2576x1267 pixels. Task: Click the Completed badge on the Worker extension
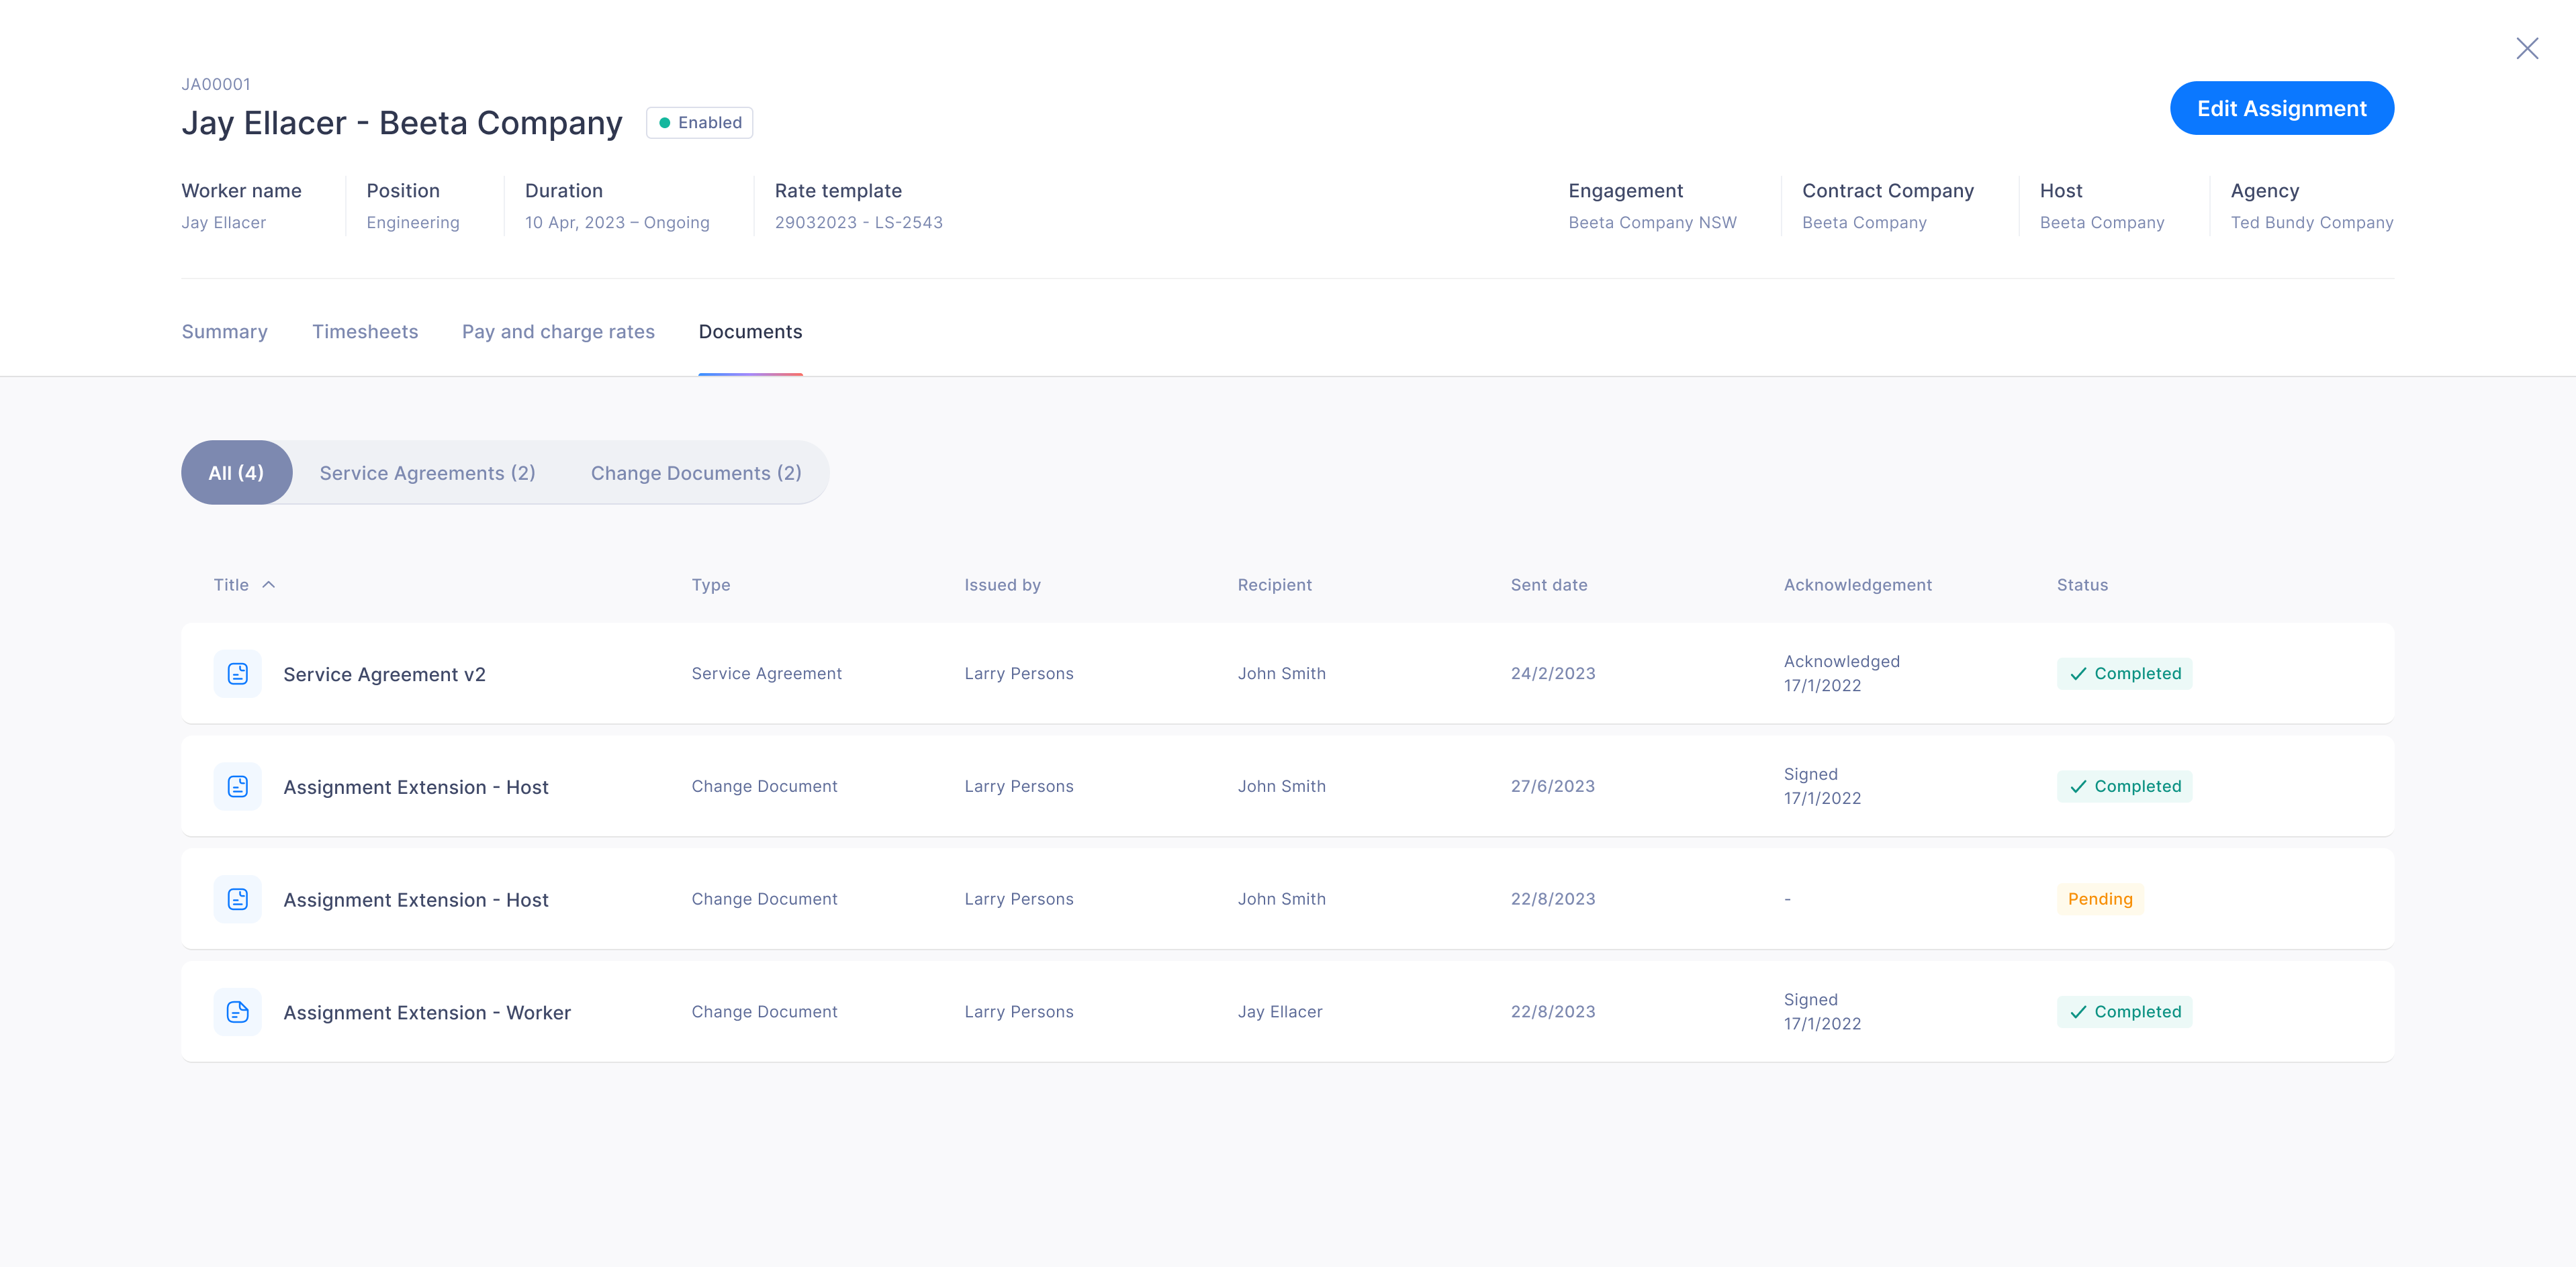pyautogui.click(x=2124, y=1012)
